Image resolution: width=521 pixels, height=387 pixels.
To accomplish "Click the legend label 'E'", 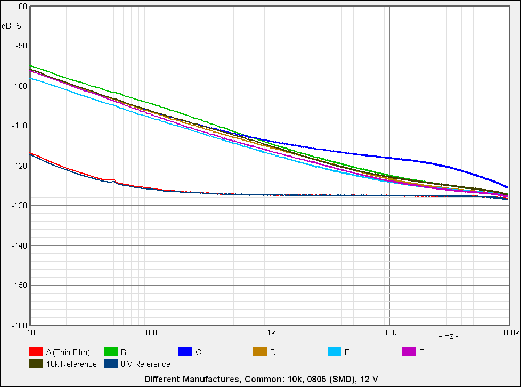I will pyautogui.click(x=347, y=352).
